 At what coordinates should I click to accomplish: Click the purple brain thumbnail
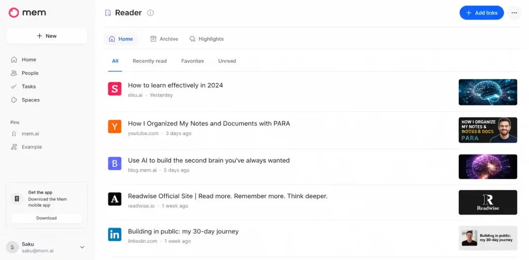tap(488, 166)
